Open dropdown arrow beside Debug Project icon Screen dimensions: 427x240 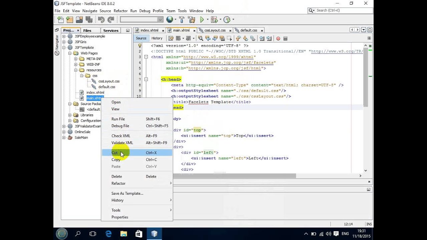pos(220,20)
